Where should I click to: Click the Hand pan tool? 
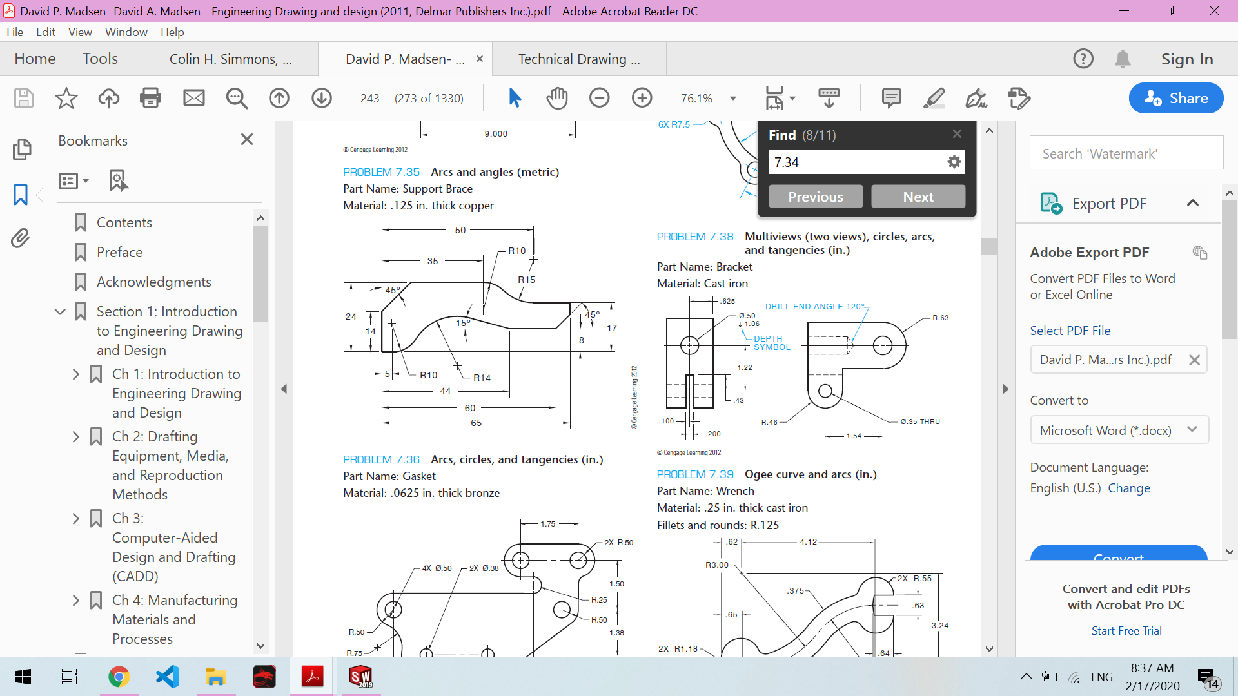point(557,98)
